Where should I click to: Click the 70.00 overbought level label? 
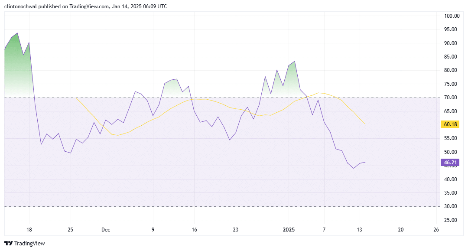coord(451,98)
